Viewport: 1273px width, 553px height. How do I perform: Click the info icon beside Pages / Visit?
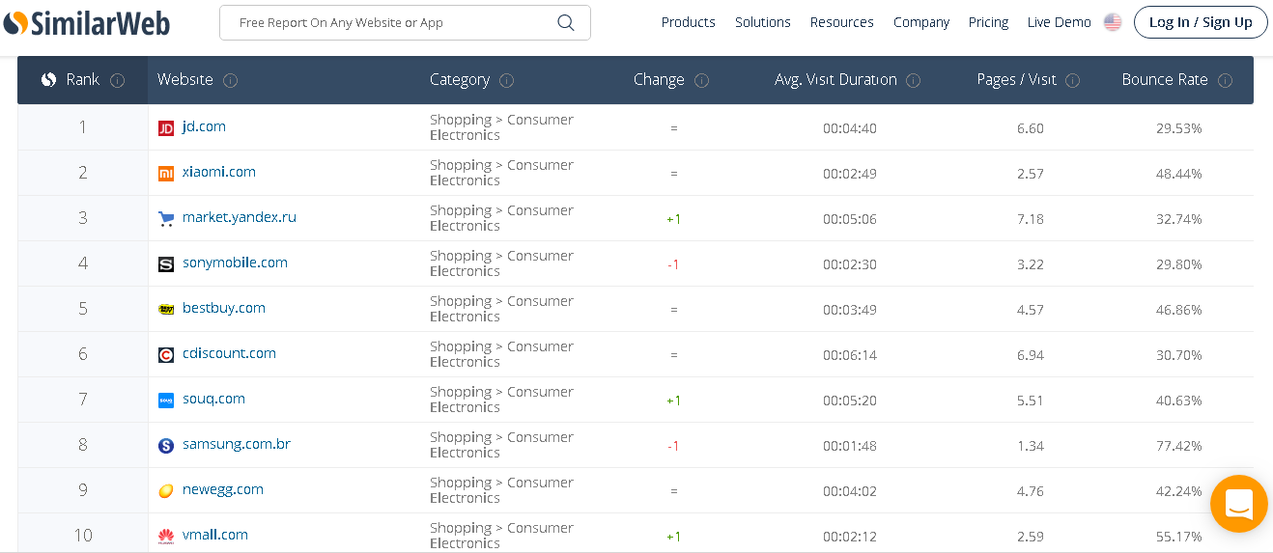1072,81
